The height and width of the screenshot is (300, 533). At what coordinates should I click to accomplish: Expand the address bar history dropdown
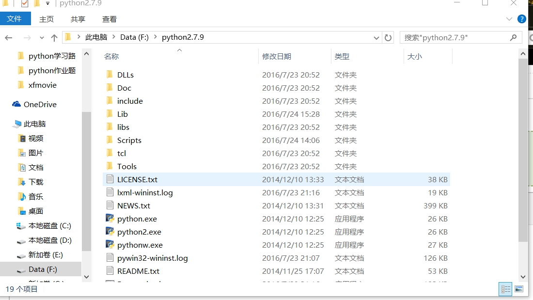coord(376,38)
